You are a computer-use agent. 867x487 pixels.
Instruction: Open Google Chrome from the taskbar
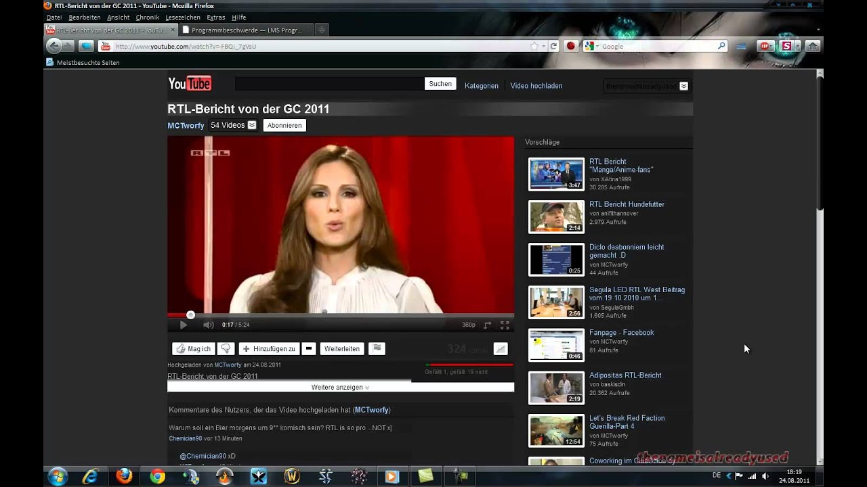157,477
